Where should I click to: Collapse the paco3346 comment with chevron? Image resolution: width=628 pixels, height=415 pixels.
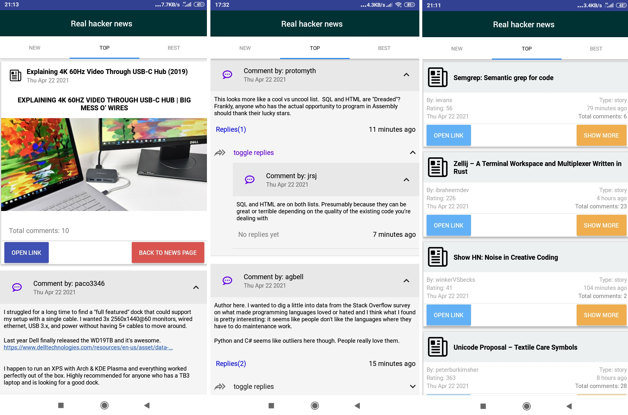[196, 288]
